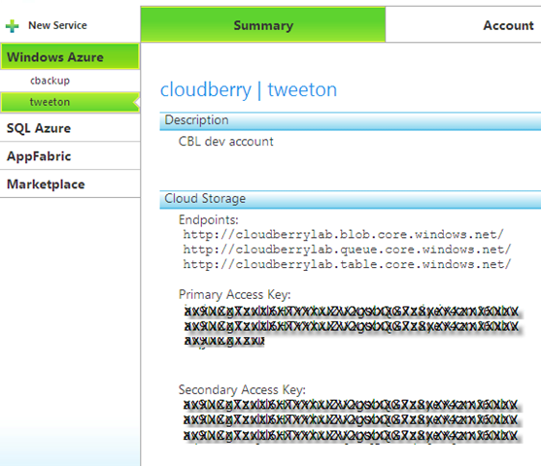Click the Cloud Storage section header
Screen dimensions: 541x466
(x=351, y=199)
